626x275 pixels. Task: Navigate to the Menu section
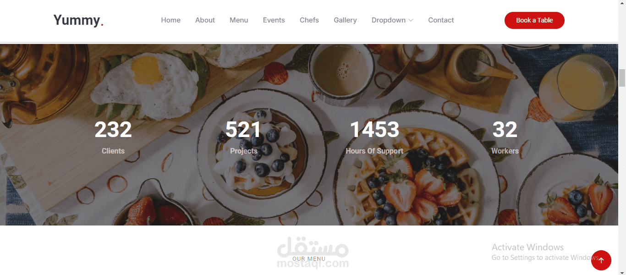(x=239, y=20)
